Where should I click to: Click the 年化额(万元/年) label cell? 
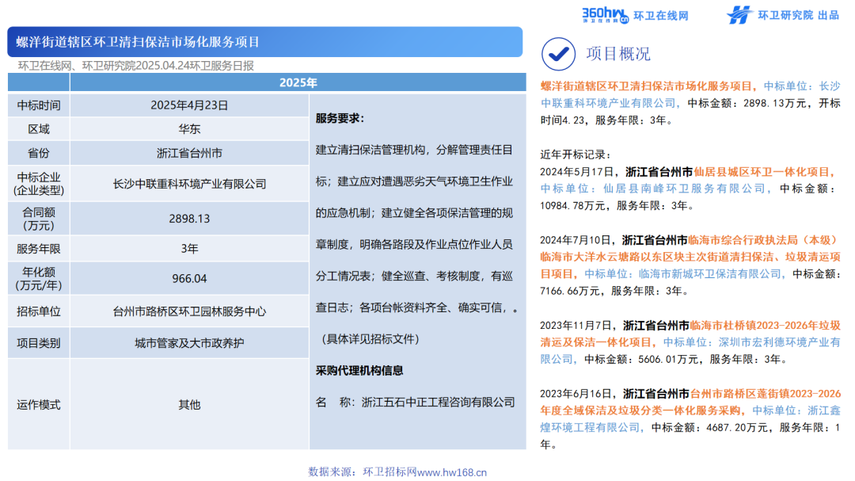pos(39,278)
